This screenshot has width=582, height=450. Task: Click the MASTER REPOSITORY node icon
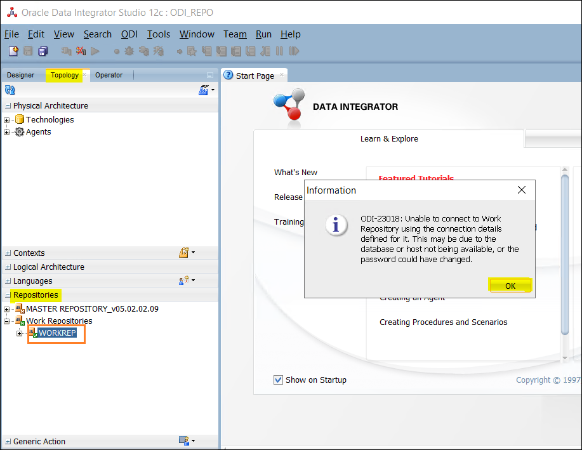[x=20, y=308]
